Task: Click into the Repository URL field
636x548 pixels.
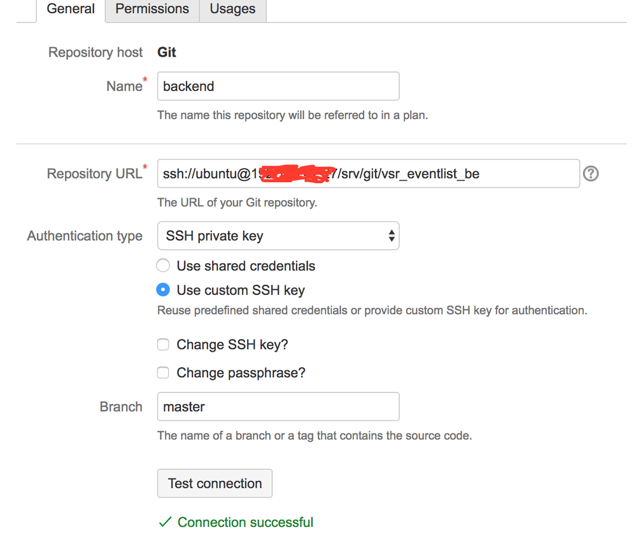Action: pyautogui.click(x=369, y=173)
